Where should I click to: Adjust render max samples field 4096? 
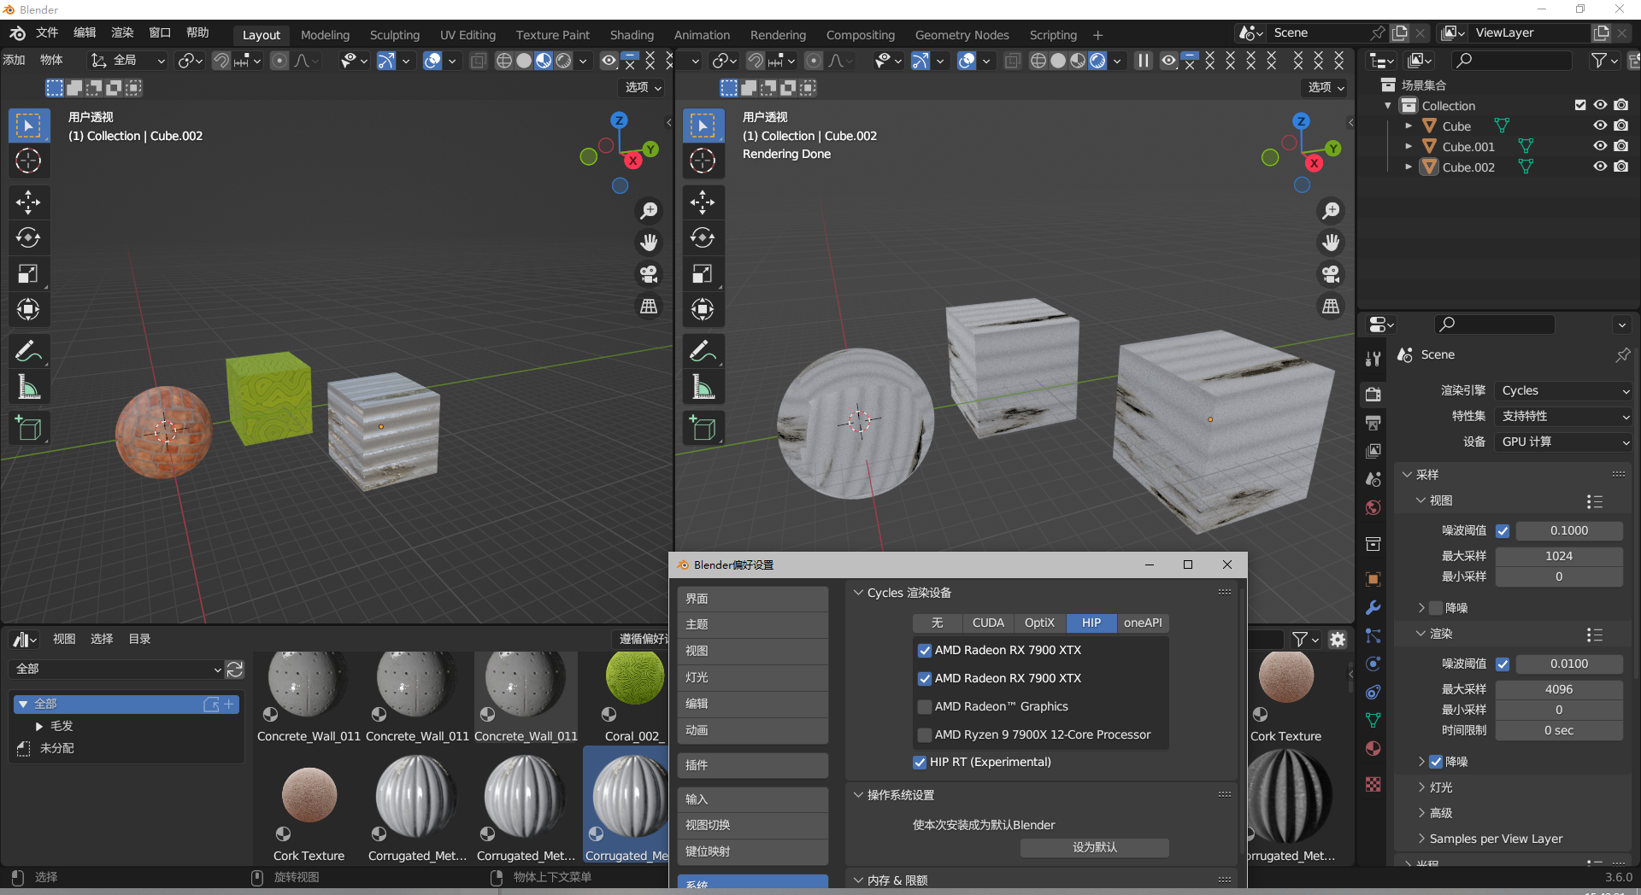pyautogui.click(x=1559, y=689)
